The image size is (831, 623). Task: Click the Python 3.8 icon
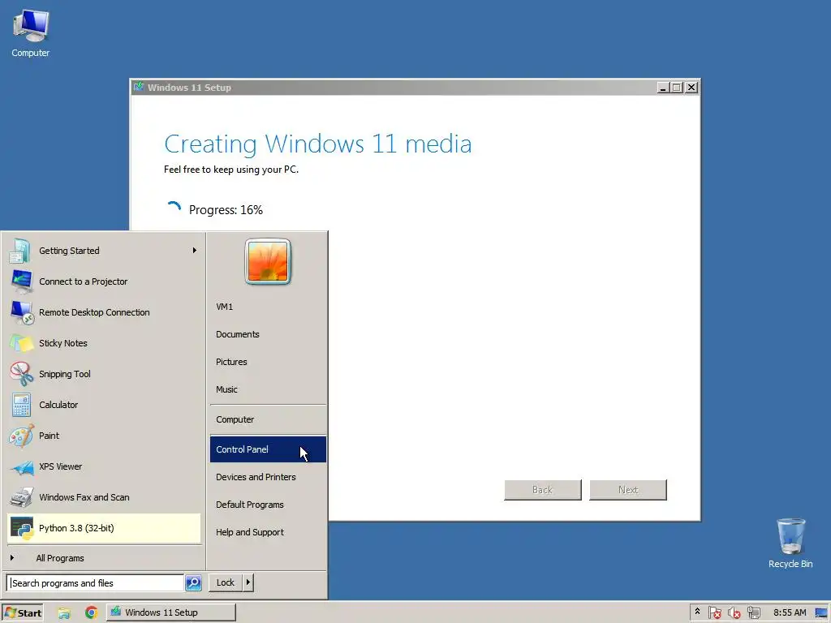pos(21,528)
